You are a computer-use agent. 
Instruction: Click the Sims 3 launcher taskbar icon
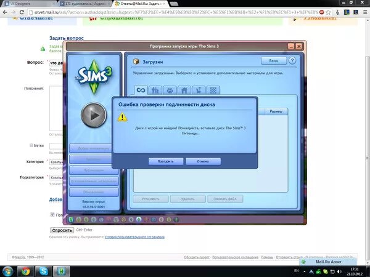point(61,271)
